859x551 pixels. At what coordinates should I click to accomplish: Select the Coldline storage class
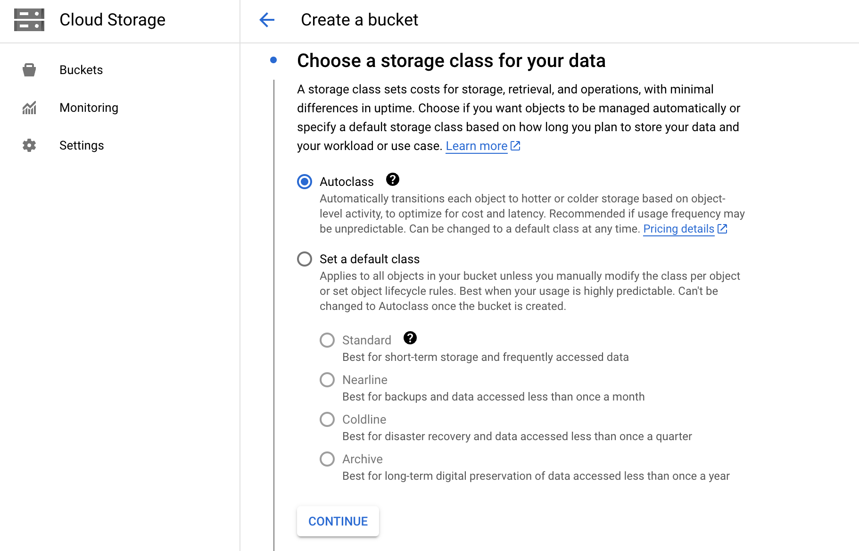coord(327,419)
